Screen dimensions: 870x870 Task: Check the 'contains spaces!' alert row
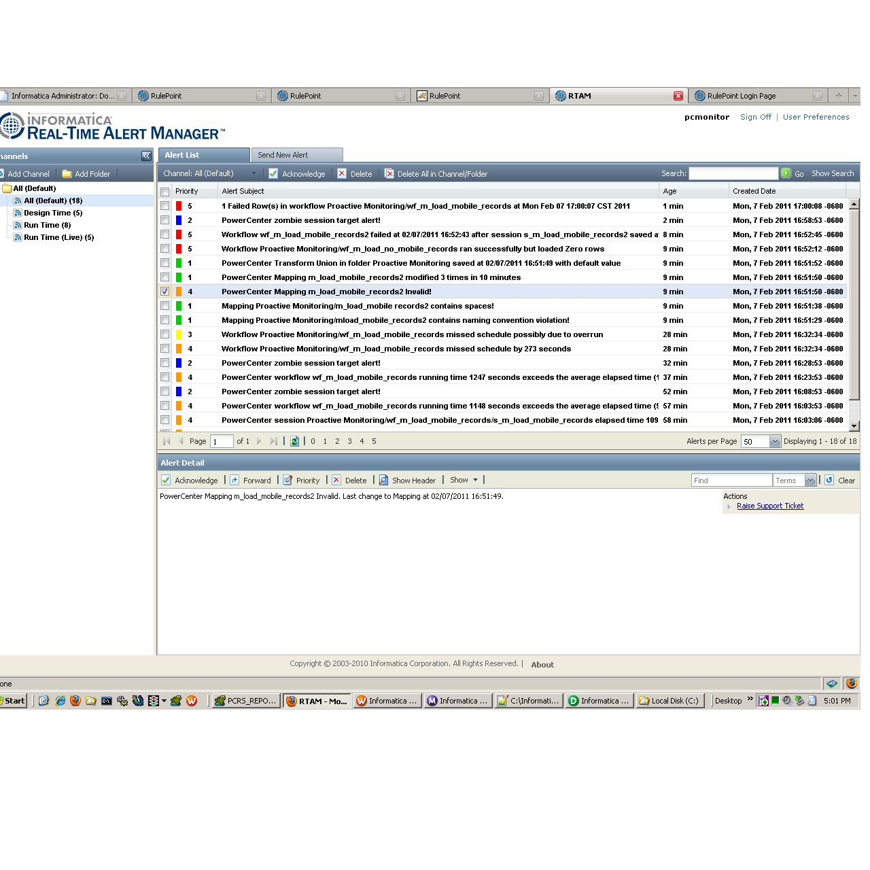[x=164, y=306]
